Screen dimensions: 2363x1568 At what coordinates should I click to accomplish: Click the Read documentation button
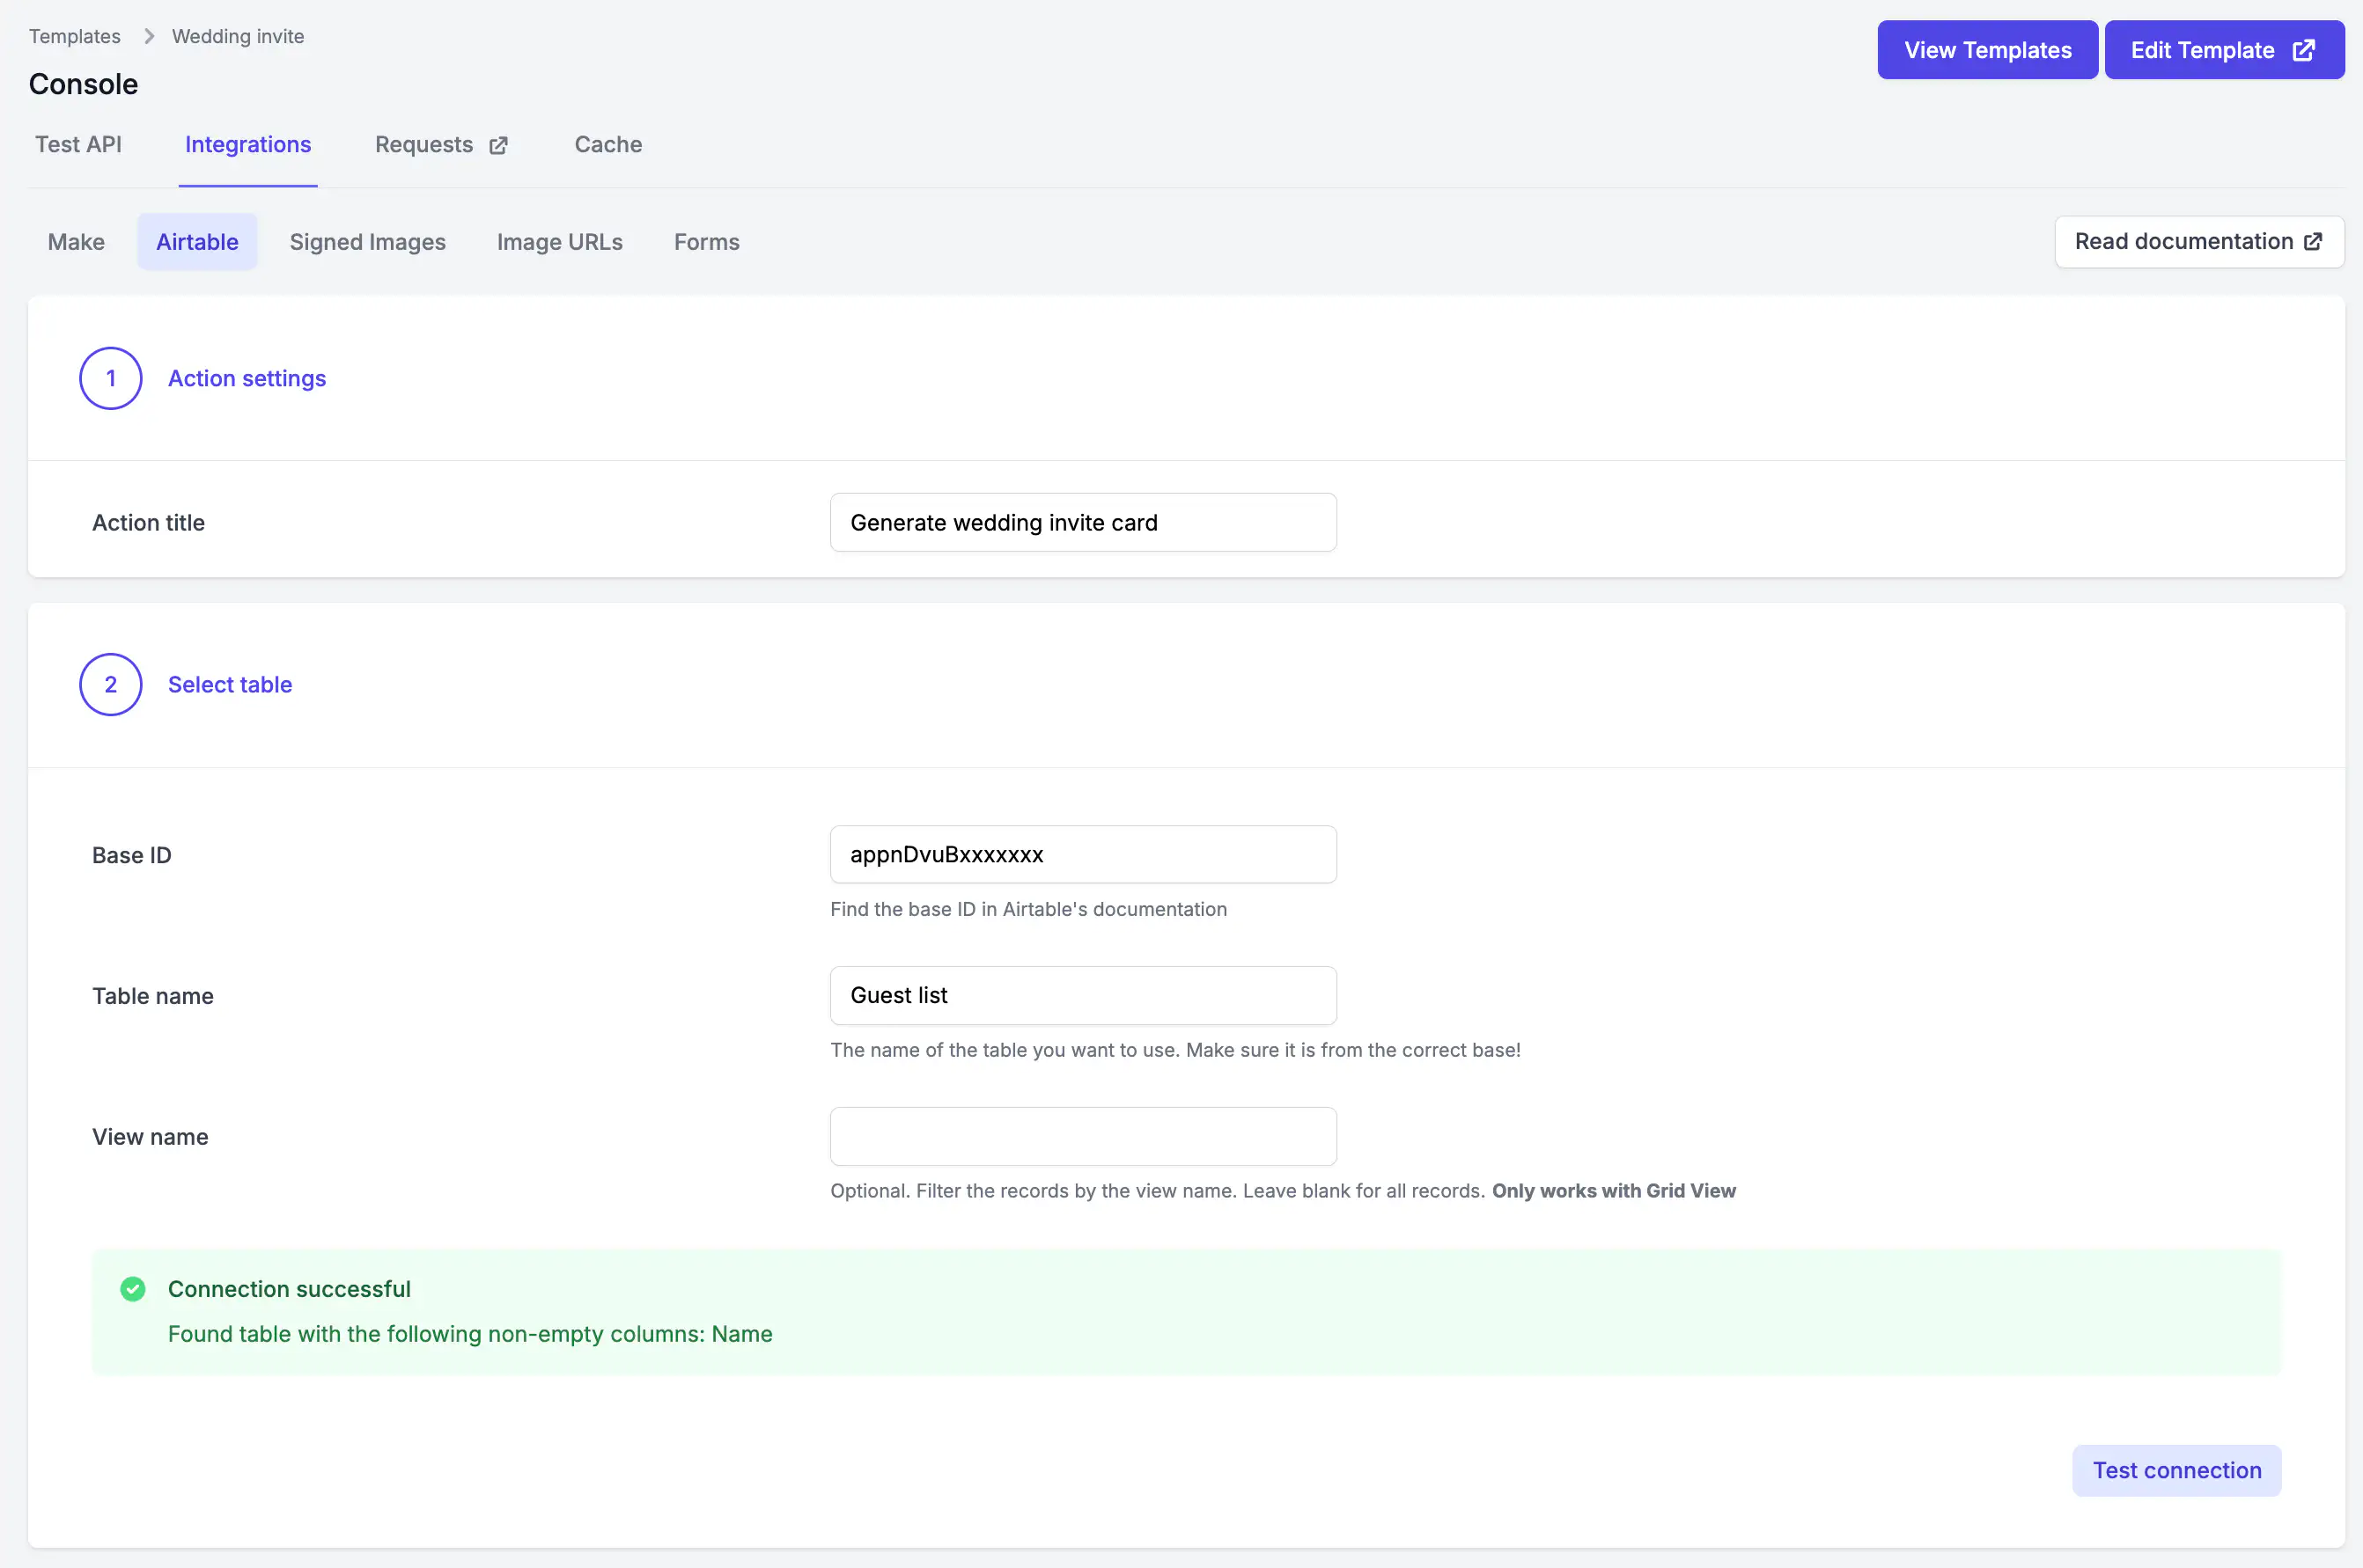[x=2199, y=242]
